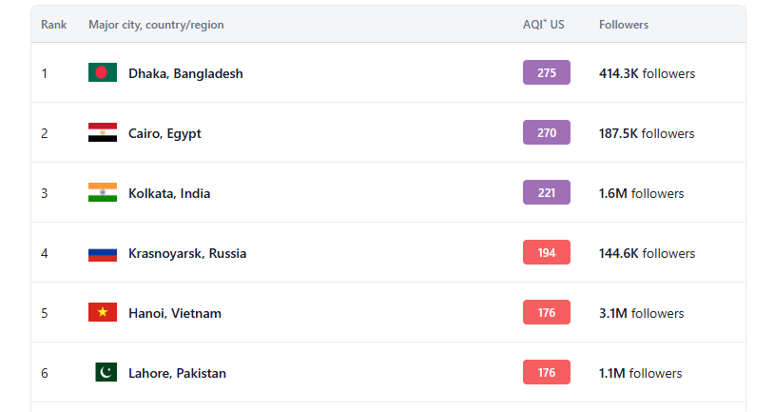The width and height of the screenshot is (774, 412).
Task: Click the Bangladesh flag icon
Action: coord(102,73)
